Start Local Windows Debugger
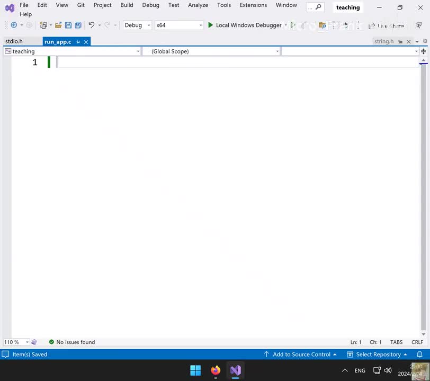The height and width of the screenshot is (381, 430). coord(245,25)
